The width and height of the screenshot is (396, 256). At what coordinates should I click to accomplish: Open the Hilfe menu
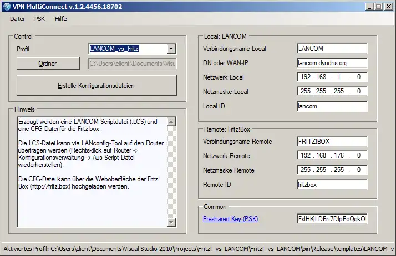[61, 19]
